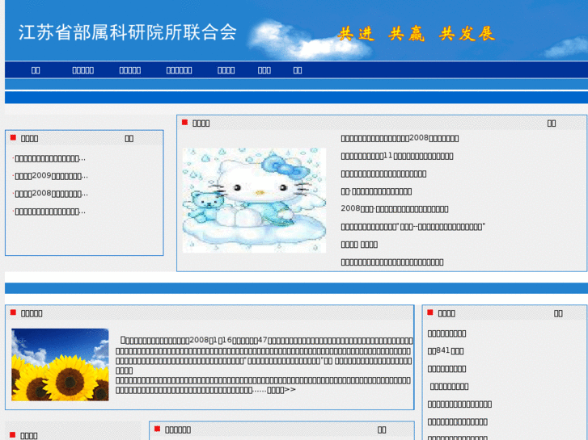
Task: Open the three-character navigation menu item
Action: coord(264,70)
